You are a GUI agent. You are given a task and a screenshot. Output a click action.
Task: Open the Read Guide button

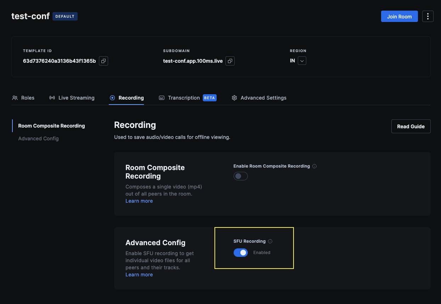[x=411, y=126]
